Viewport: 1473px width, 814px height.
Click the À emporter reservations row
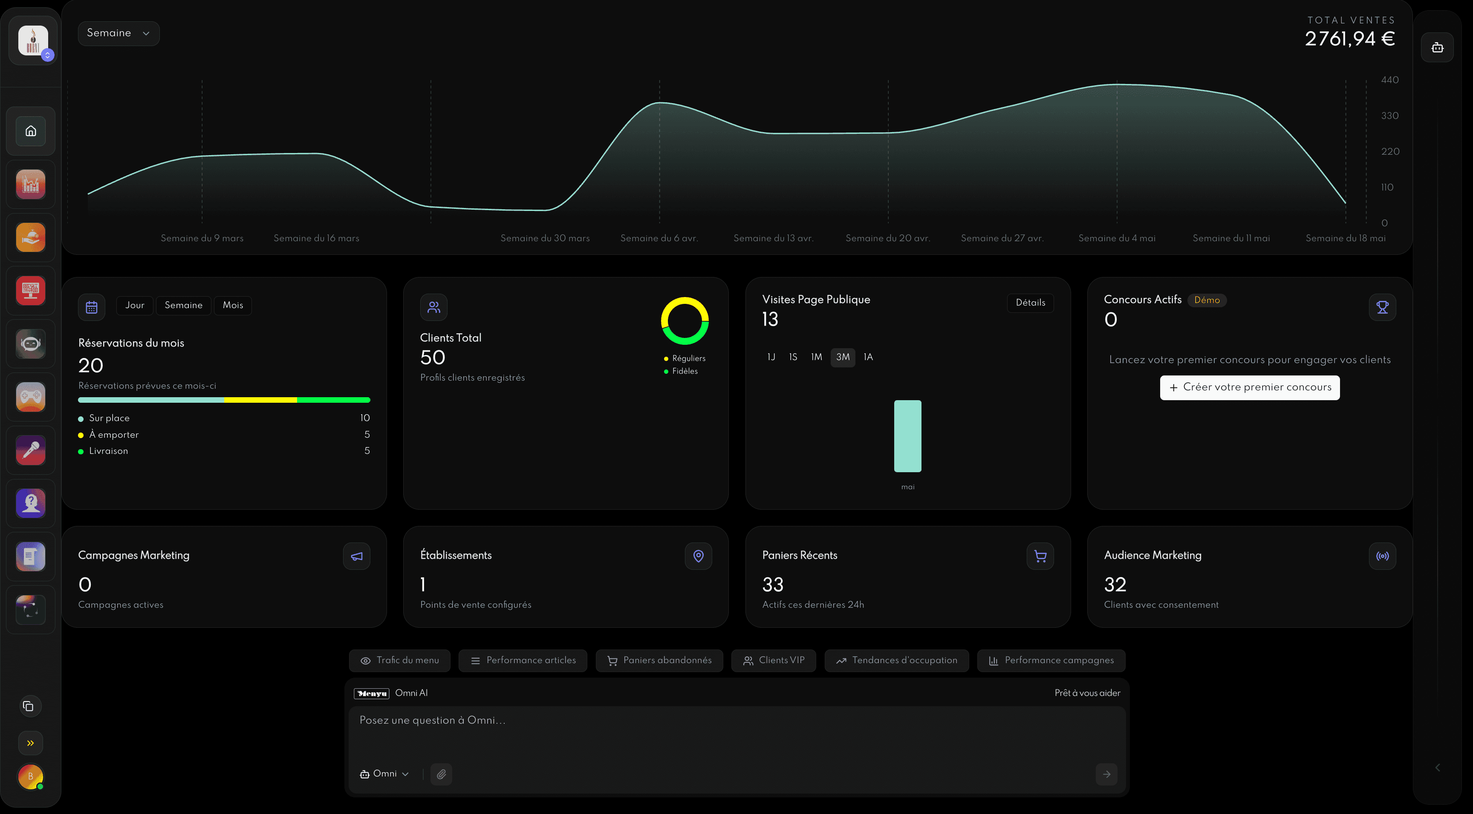coord(224,435)
